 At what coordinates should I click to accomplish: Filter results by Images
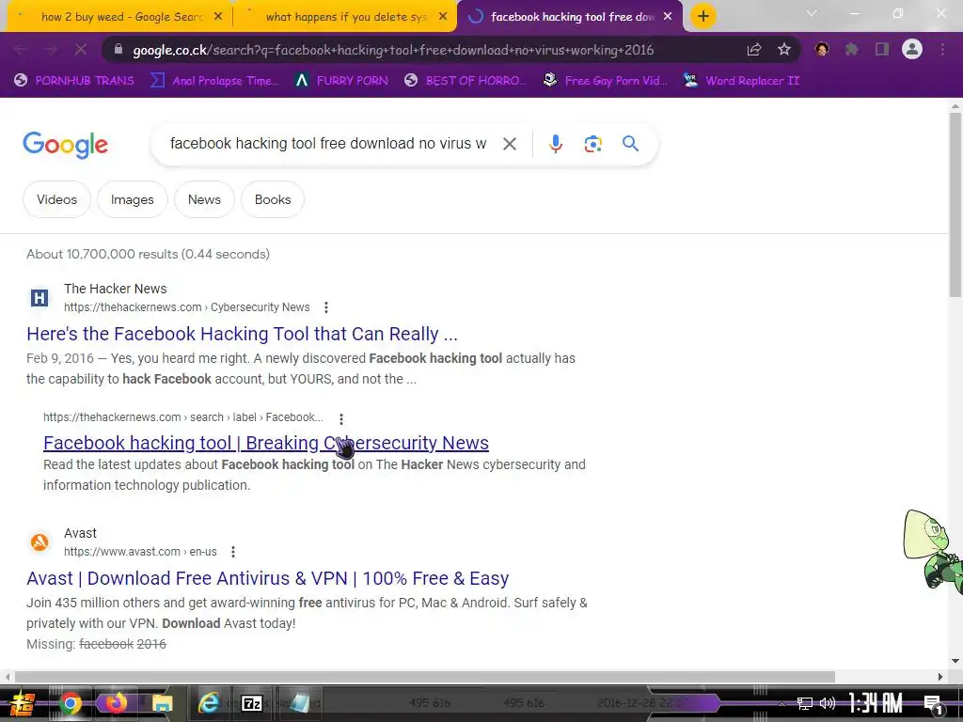(x=132, y=199)
